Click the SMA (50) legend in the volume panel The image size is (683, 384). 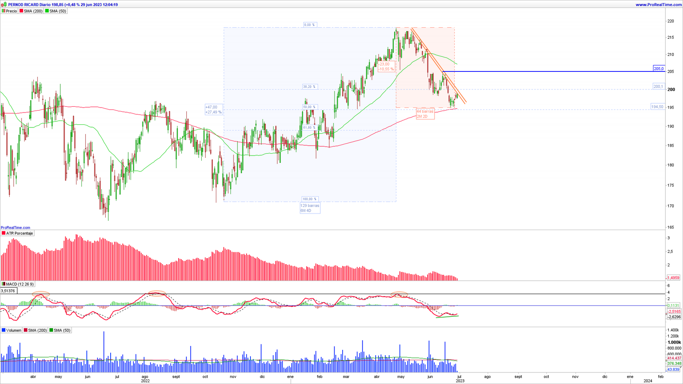click(62, 330)
